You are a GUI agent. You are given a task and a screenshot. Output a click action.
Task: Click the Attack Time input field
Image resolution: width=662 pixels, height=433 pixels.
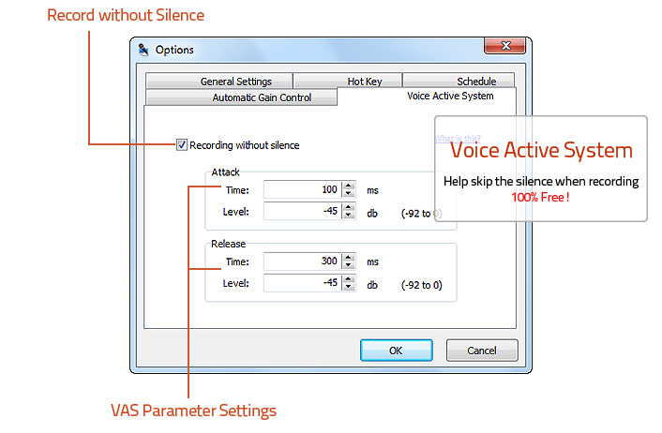[302, 189]
